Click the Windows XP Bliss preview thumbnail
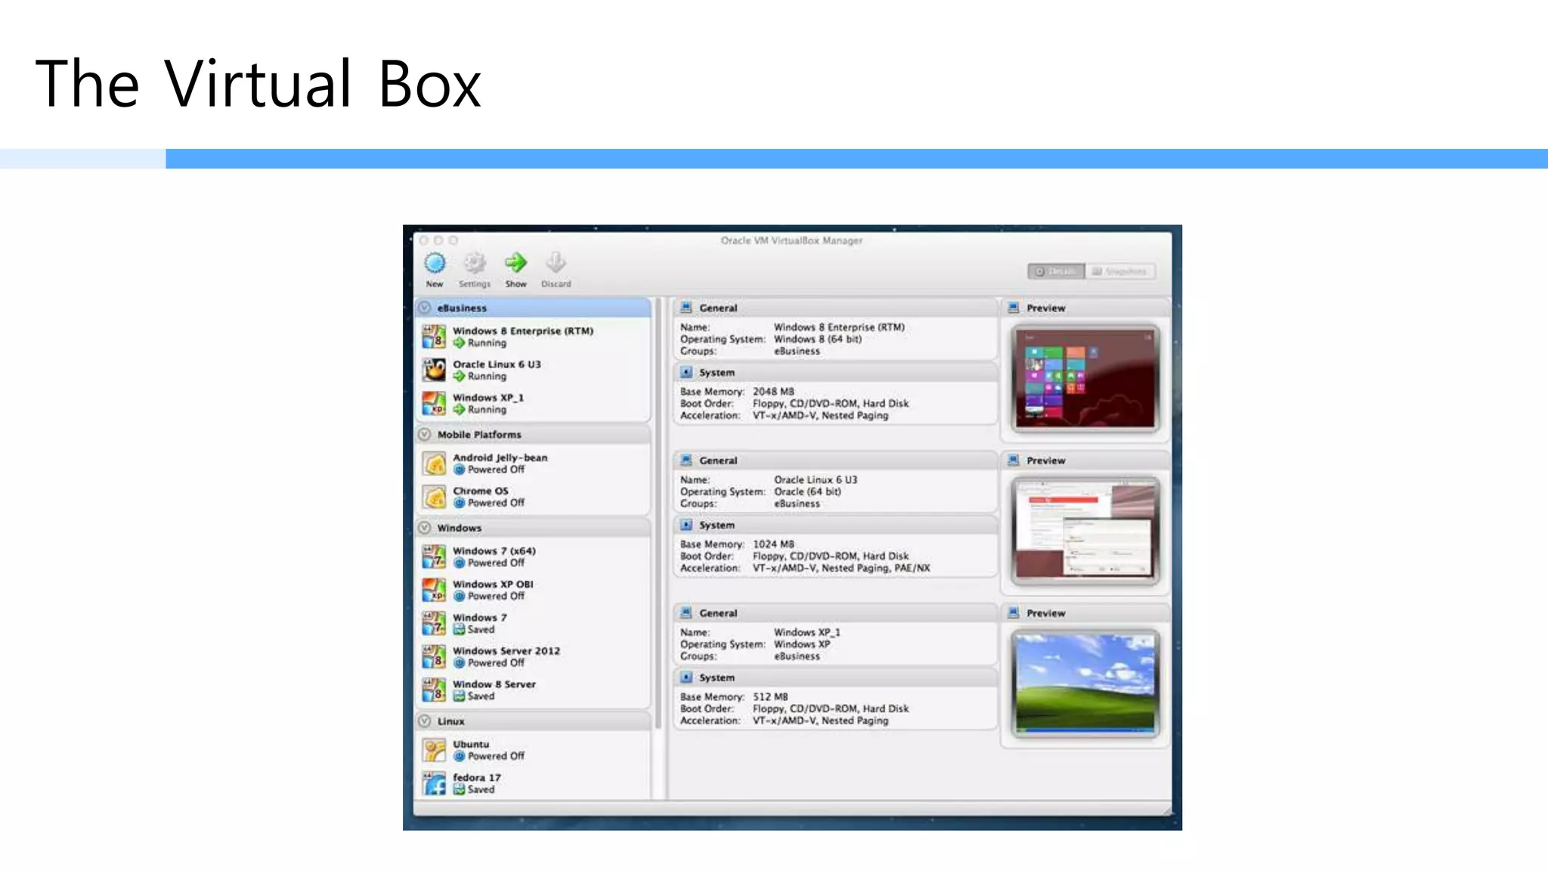This screenshot has height=871, width=1548. 1085,683
